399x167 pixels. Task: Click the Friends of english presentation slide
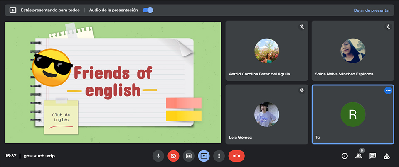pyautogui.click(x=113, y=82)
